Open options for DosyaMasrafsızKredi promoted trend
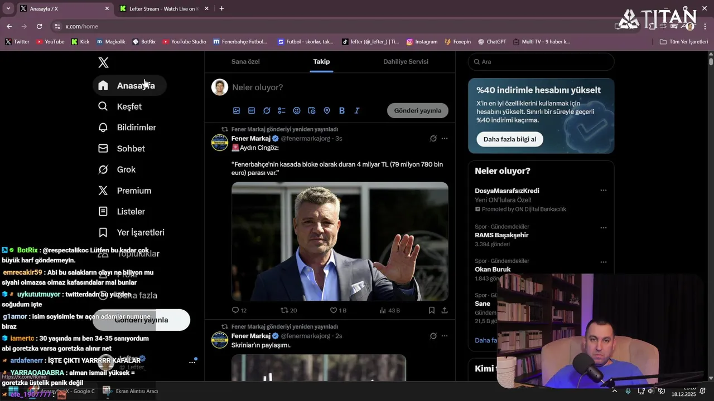The width and height of the screenshot is (714, 401). 603,190
